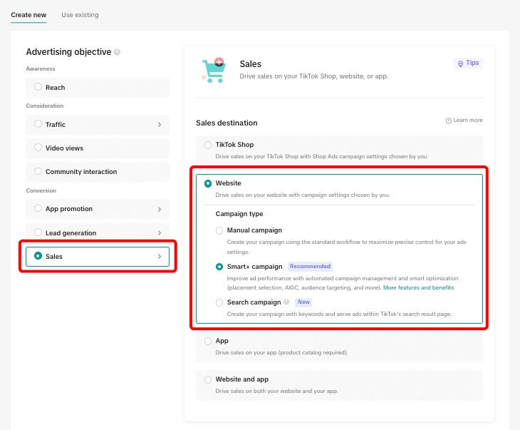Open the Tips lightbulb button

point(469,63)
